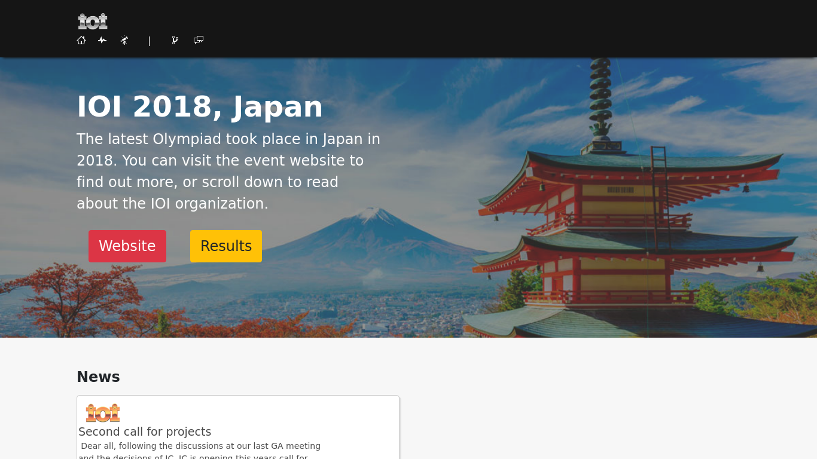Click the yellow Results button

pos(225,246)
